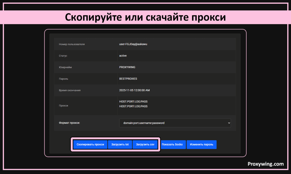Select the active status value
The height and width of the screenshot is (174, 291).
point(123,56)
